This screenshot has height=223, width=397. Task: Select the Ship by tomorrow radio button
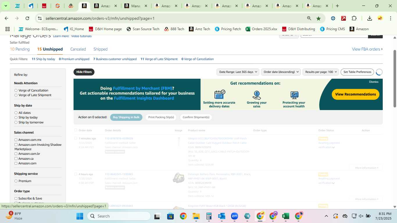click(x=16, y=123)
